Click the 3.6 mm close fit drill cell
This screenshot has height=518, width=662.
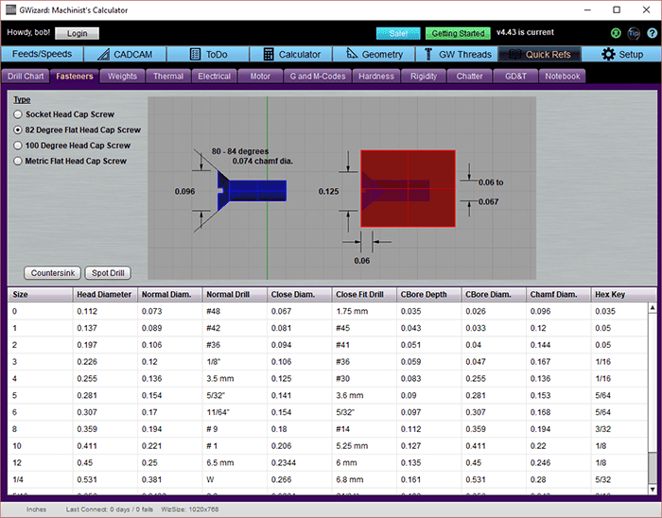coord(364,396)
